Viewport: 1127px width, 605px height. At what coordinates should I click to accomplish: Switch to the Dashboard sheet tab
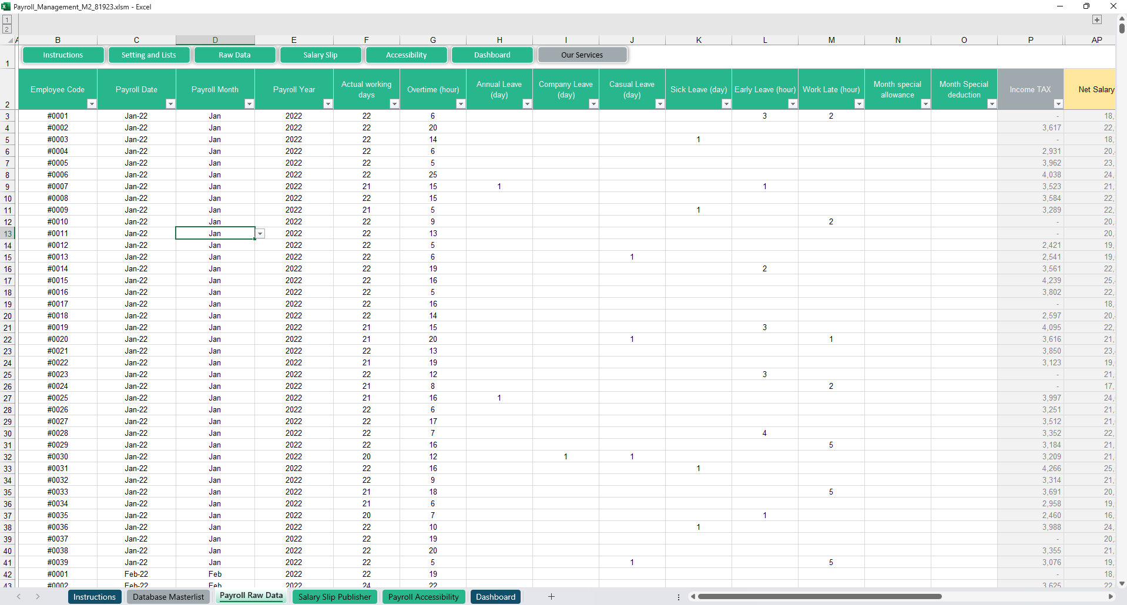pyautogui.click(x=495, y=597)
